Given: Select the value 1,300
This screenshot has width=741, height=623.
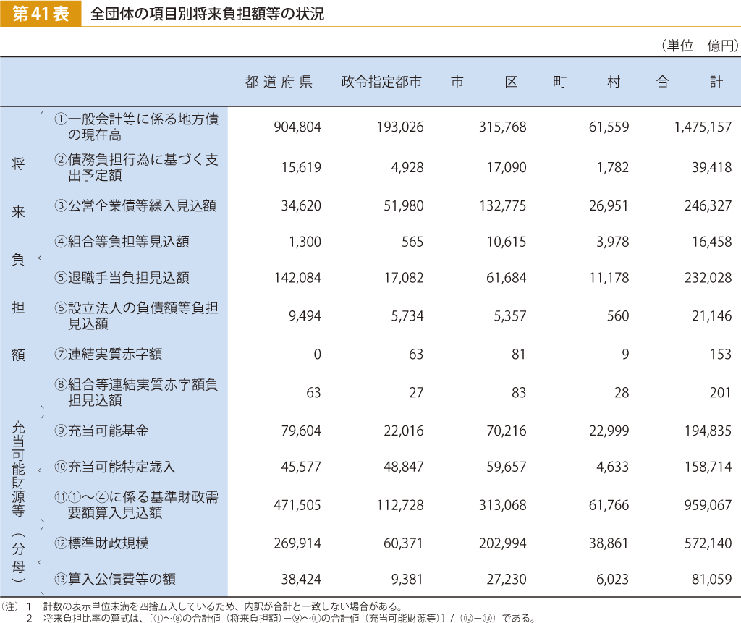Looking at the screenshot, I should point(305,242).
